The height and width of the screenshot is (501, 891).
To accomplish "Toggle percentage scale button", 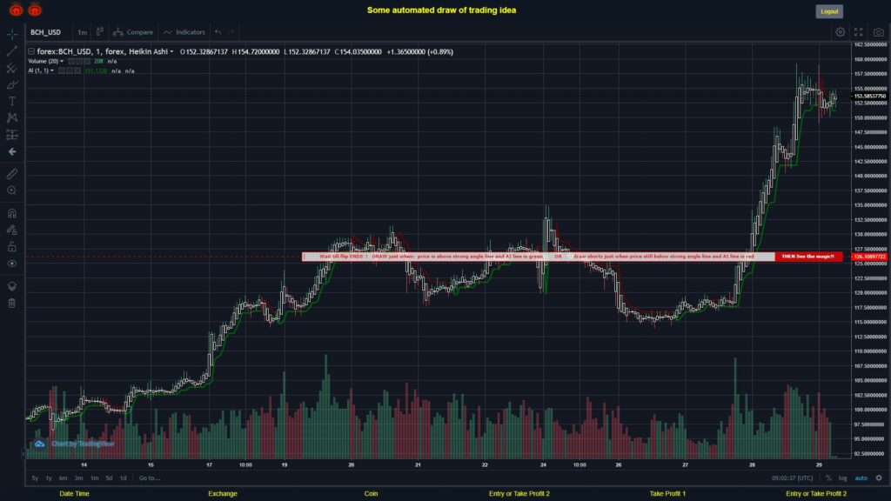I will coord(828,478).
